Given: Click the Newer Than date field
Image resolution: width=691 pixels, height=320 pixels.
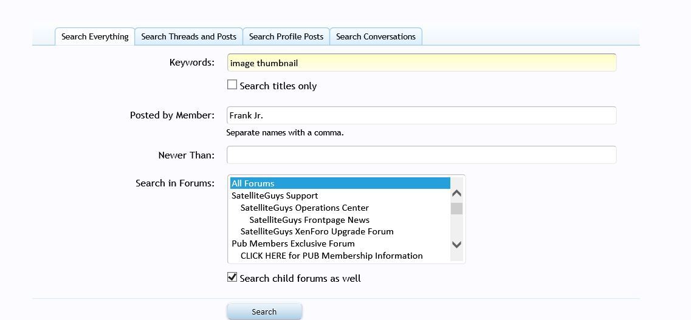Looking at the screenshot, I should (421, 155).
